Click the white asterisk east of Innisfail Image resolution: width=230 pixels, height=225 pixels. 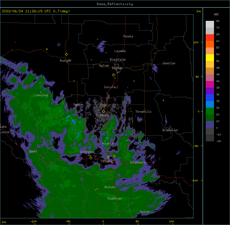(134, 81)
